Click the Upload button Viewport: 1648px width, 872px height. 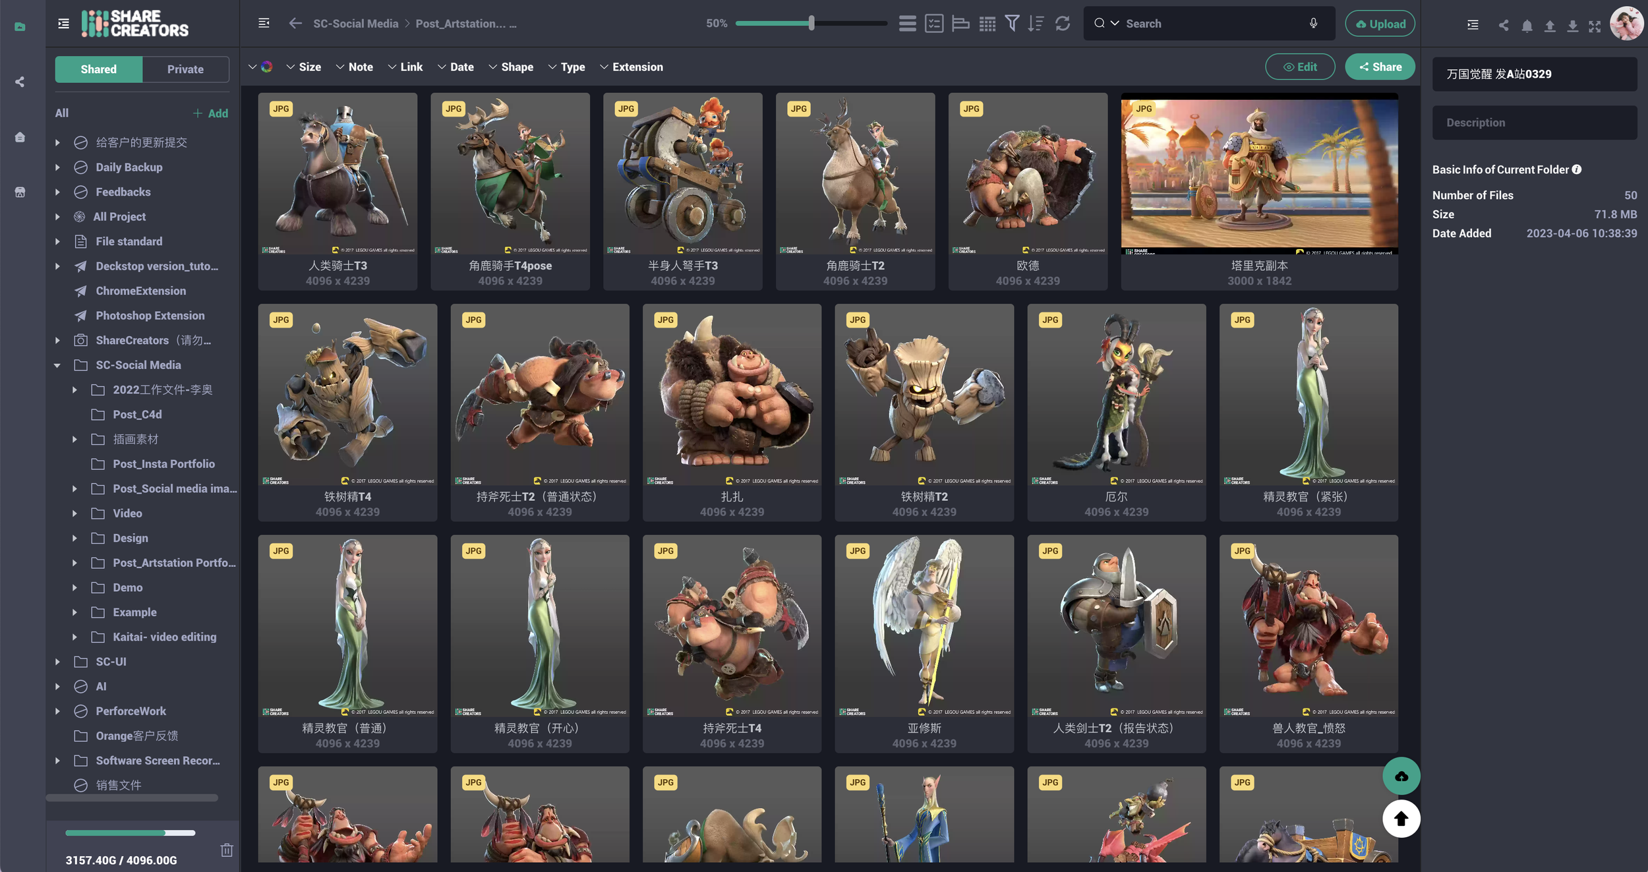coord(1380,24)
